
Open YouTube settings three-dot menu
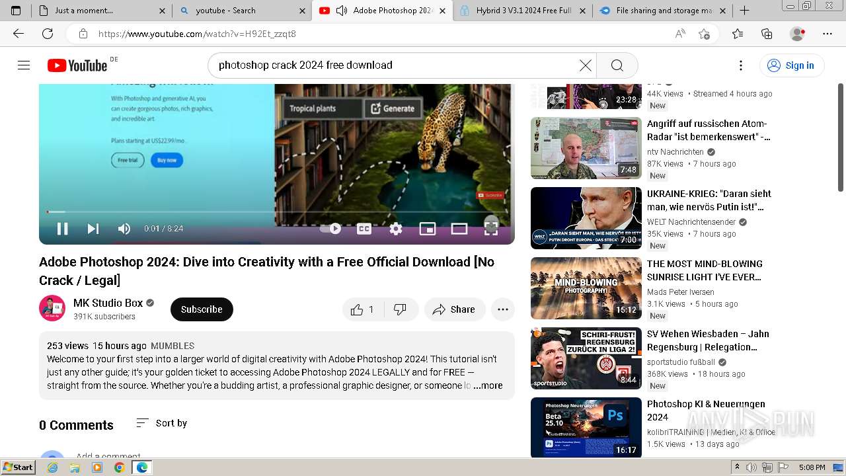tap(741, 65)
